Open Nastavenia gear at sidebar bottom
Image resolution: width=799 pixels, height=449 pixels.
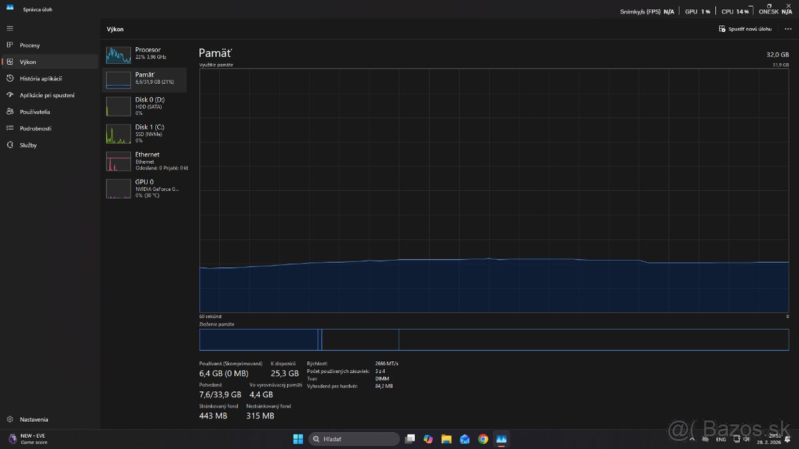(x=10, y=420)
